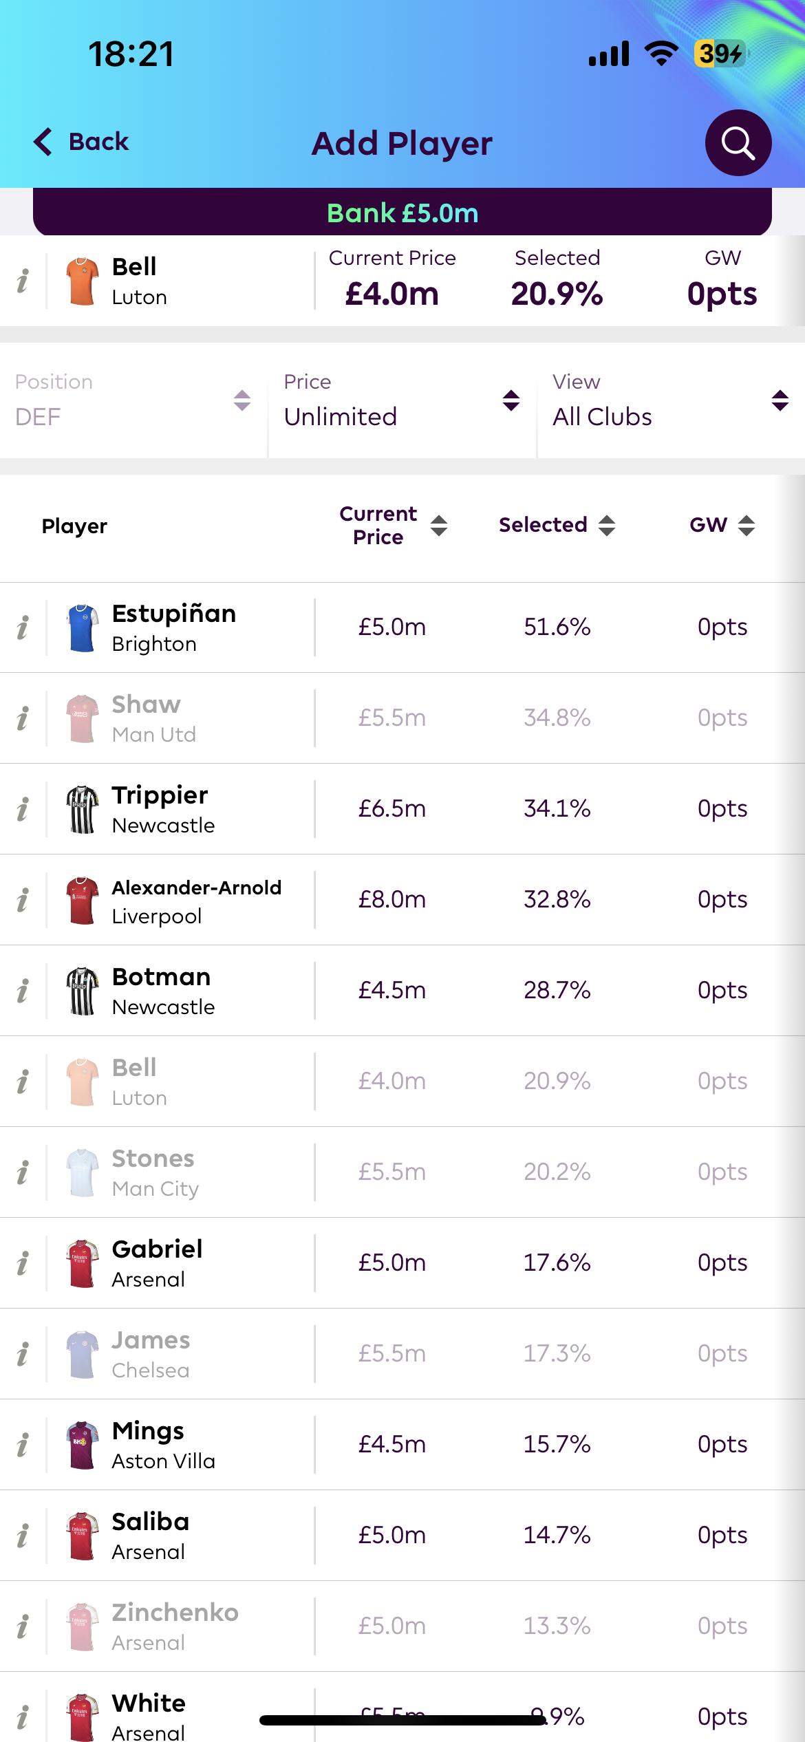This screenshot has width=805, height=1742.
Task: Sort list by Current Price arrows
Action: click(439, 526)
